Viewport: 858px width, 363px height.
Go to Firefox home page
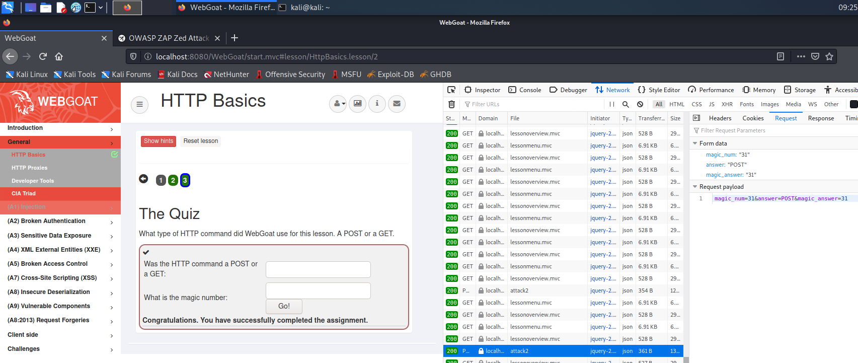(59, 56)
